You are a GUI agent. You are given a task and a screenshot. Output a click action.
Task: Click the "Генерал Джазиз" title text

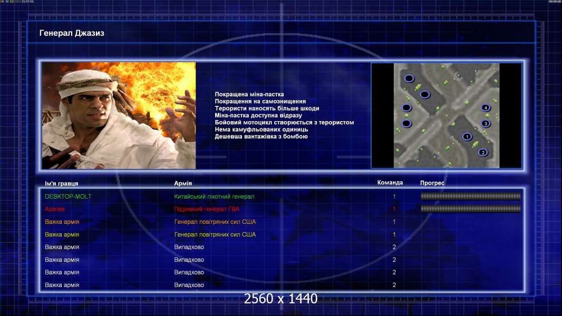point(72,33)
